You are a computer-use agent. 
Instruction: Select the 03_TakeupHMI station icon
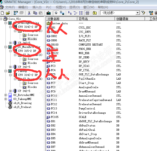[x=10, y=99]
